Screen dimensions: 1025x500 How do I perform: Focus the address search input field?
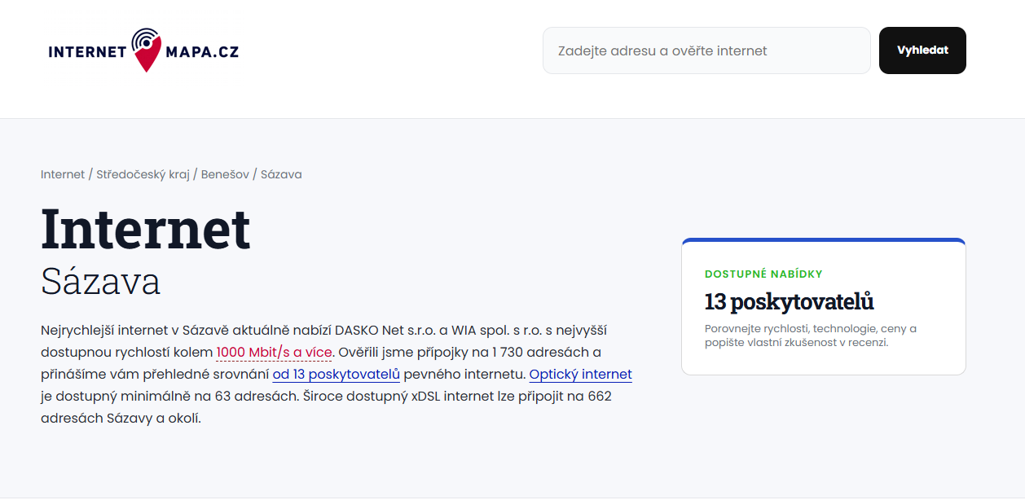pyautogui.click(x=706, y=50)
